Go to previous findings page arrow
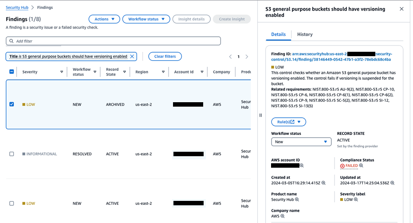The height and width of the screenshot is (223, 413). 231,57
